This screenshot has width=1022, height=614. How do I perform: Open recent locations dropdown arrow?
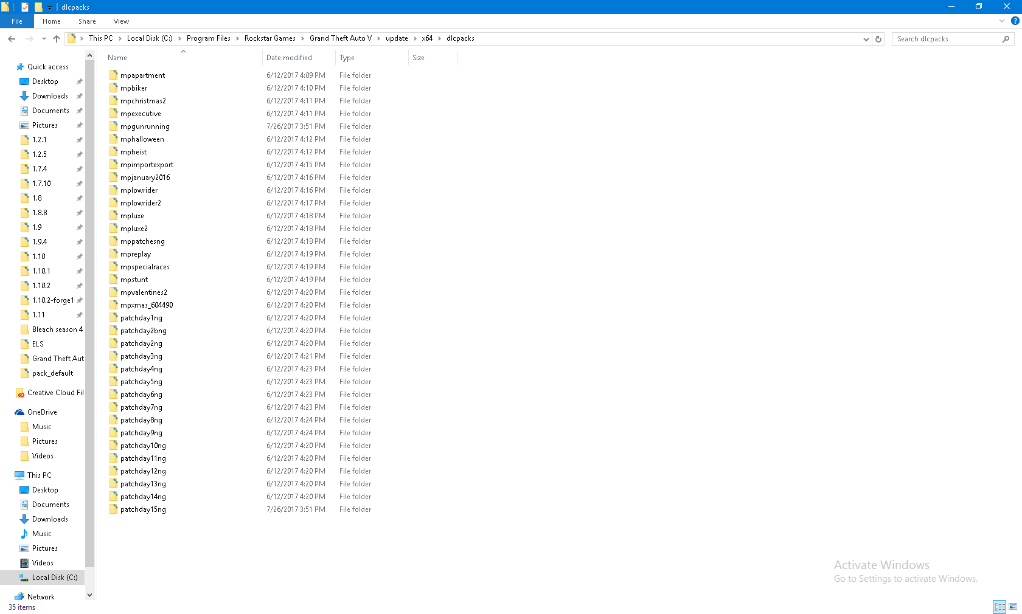44,39
